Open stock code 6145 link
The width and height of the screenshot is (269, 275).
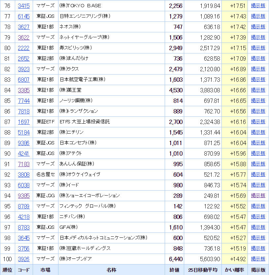24,16
